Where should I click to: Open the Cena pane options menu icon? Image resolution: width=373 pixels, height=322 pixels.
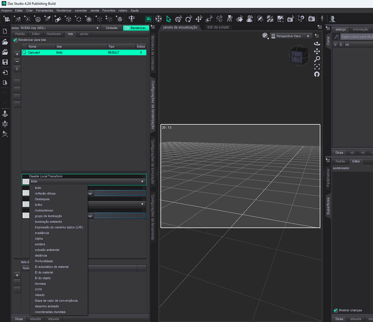point(328,28)
